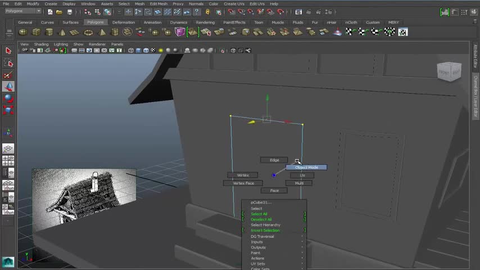Click Select Hierarchy in context menu
The width and height of the screenshot is (480, 270).
[x=265, y=225]
